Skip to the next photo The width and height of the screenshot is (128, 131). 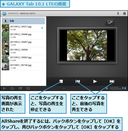pos(112,81)
